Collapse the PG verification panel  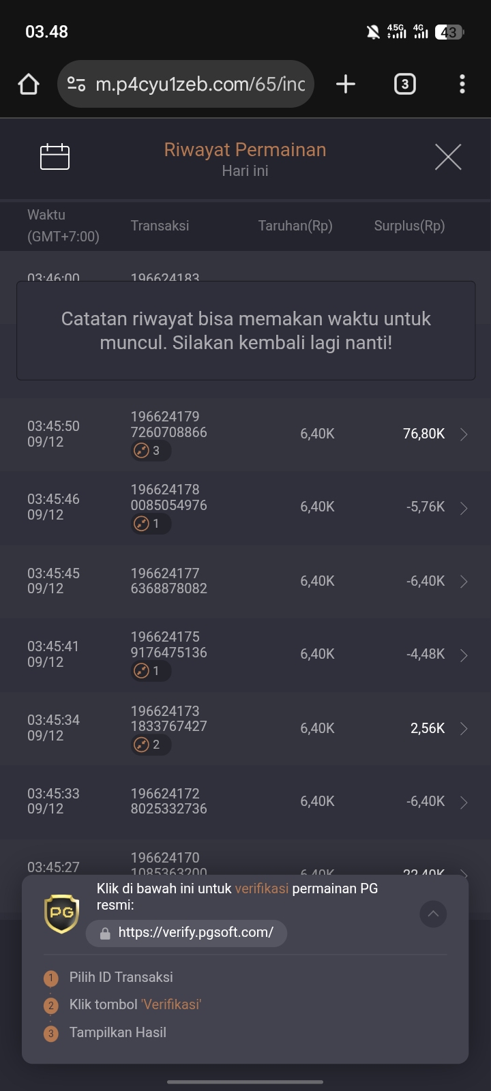coord(433,914)
